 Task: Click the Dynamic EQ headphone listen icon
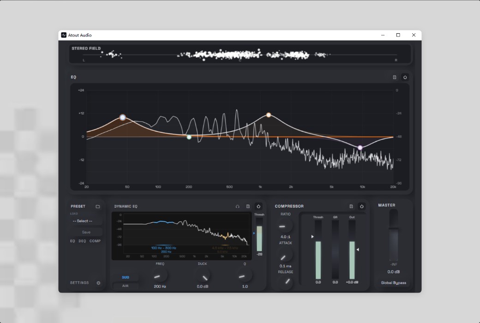point(237,206)
